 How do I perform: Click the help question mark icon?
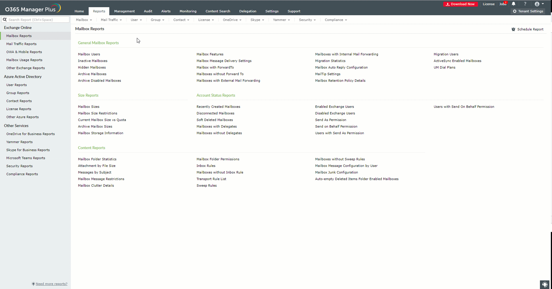tap(525, 4)
